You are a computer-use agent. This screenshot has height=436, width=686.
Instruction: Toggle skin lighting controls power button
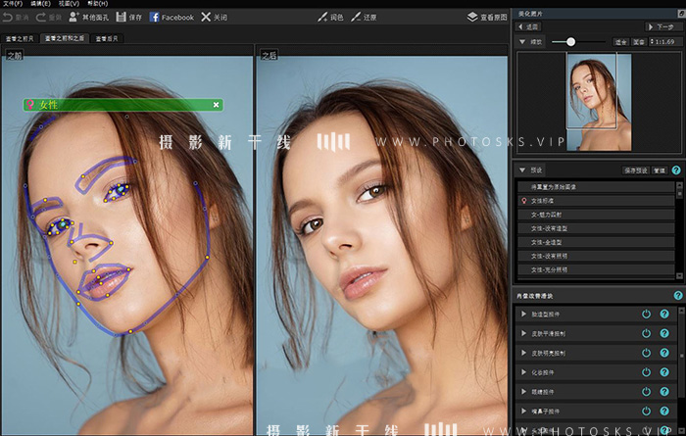646,353
